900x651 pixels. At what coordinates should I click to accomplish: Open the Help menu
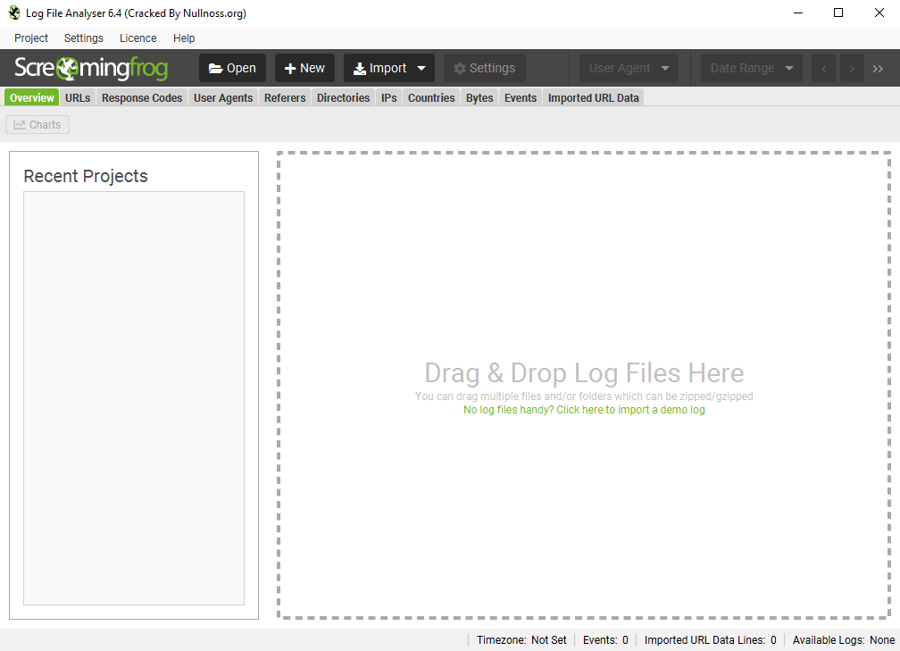point(184,38)
